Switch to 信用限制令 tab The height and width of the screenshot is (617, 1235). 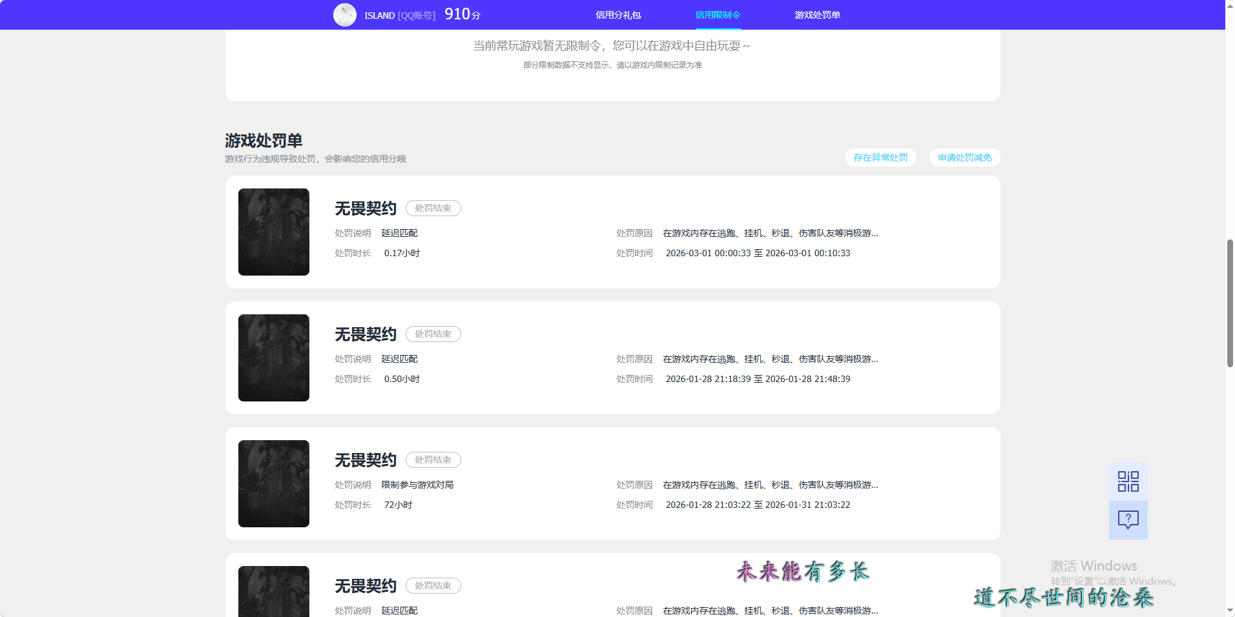[x=718, y=15]
